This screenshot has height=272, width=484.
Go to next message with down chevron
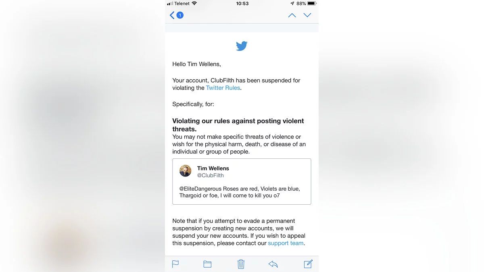pos(307,15)
